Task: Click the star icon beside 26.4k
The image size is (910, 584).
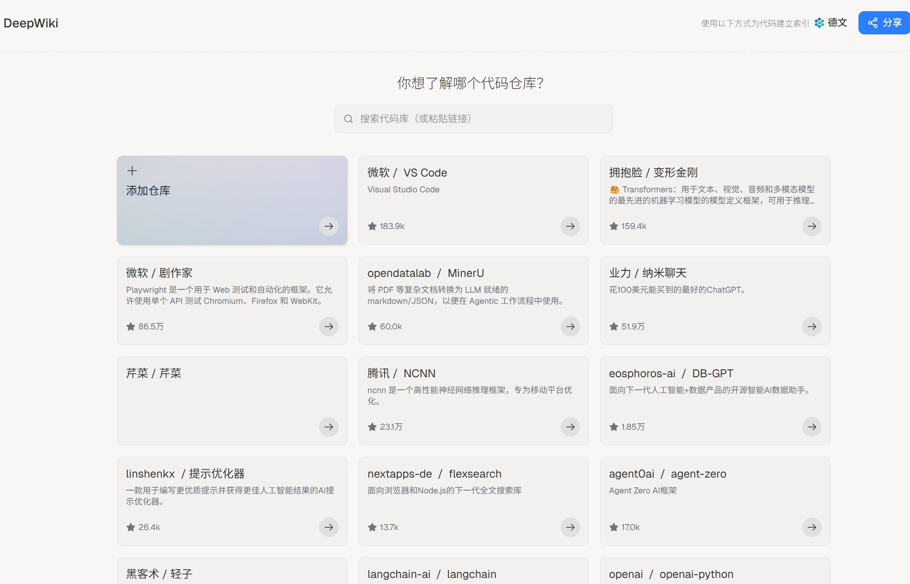Action: pyautogui.click(x=131, y=527)
